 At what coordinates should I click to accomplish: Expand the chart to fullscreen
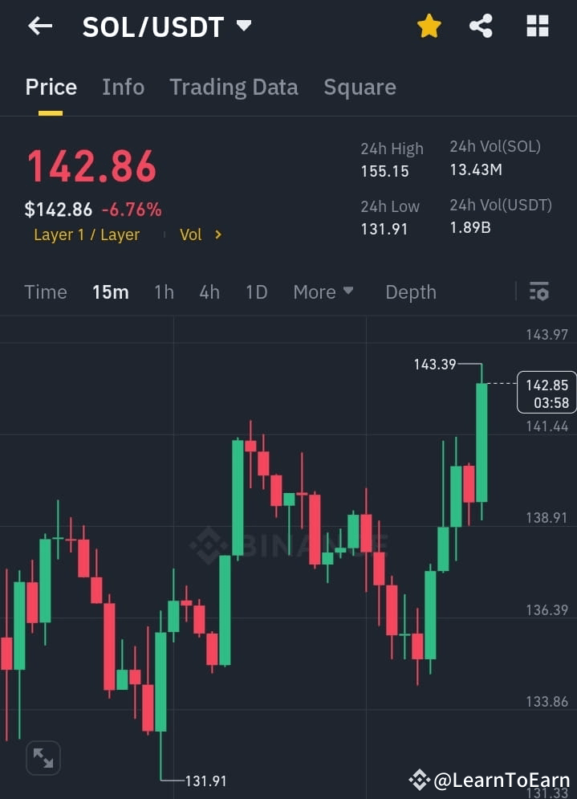(43, 757)
